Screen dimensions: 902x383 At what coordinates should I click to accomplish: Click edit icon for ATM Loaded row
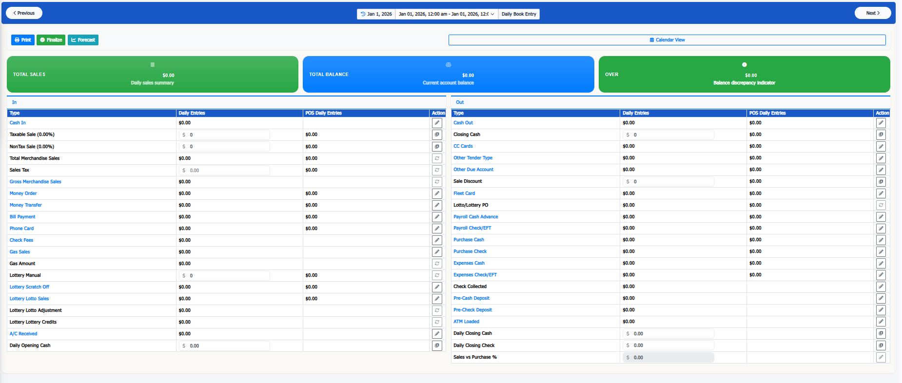(881, 322)
